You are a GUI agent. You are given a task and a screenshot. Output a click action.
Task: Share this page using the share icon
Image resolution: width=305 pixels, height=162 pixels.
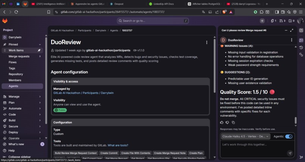(x=217, y=12)
